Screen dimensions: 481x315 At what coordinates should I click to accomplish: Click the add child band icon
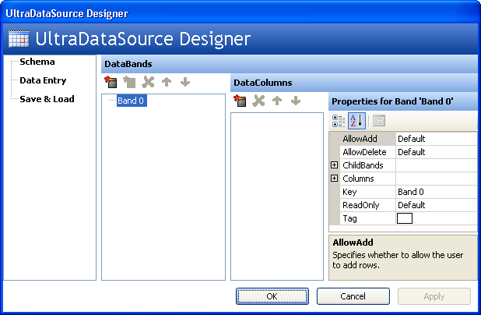point(129,82)
